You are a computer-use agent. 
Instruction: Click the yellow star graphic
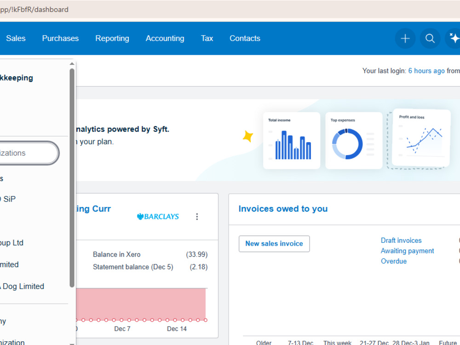tap(248, 137)
